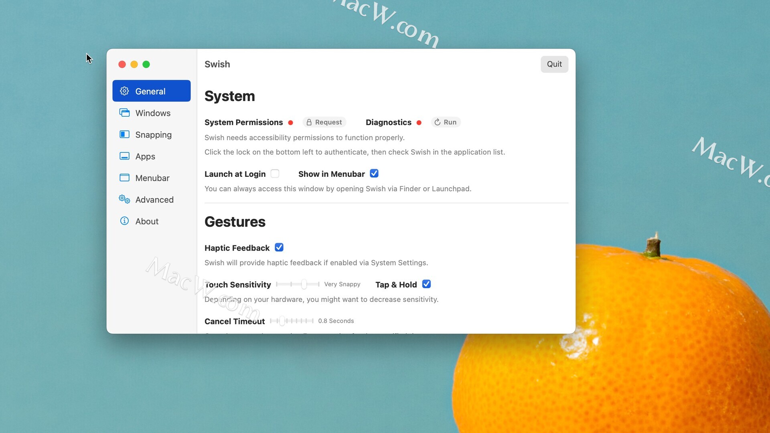Click 'Swish will provide haptic feedback' text

[x=316, y=263]
